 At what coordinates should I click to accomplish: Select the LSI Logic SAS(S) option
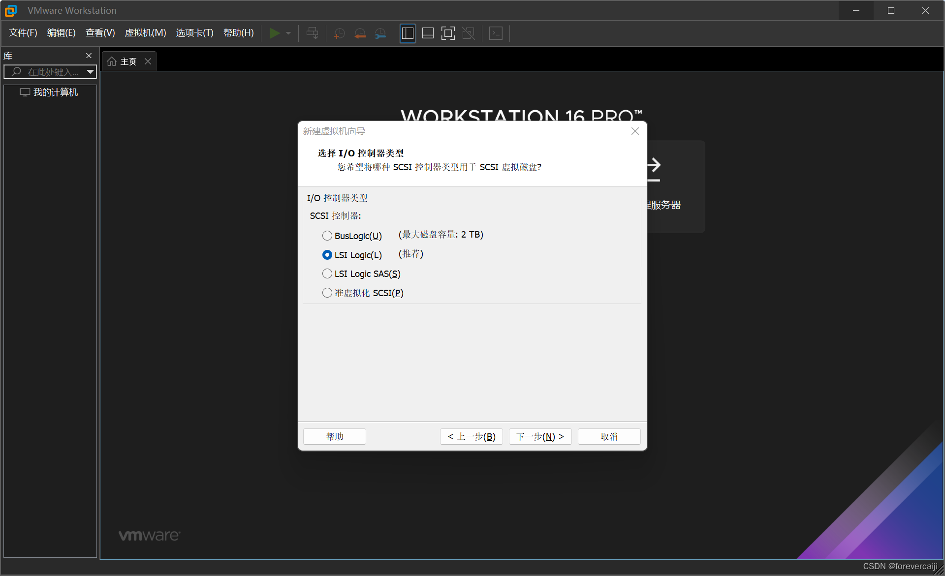click(327, 274)
